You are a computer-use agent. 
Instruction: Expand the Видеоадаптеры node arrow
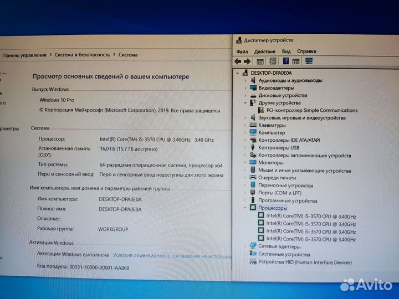point(245,88)
